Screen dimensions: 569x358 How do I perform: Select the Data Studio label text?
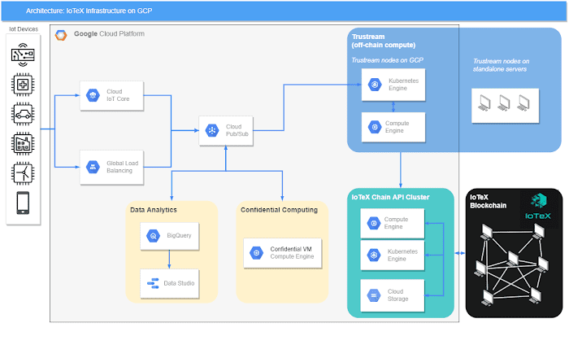click(x=179, y=283)
